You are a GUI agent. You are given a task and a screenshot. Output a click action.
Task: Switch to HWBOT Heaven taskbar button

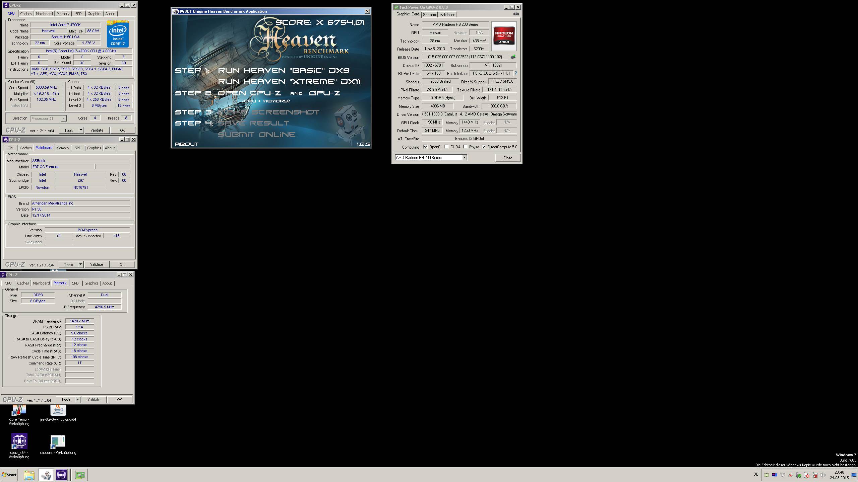point(46,475)
